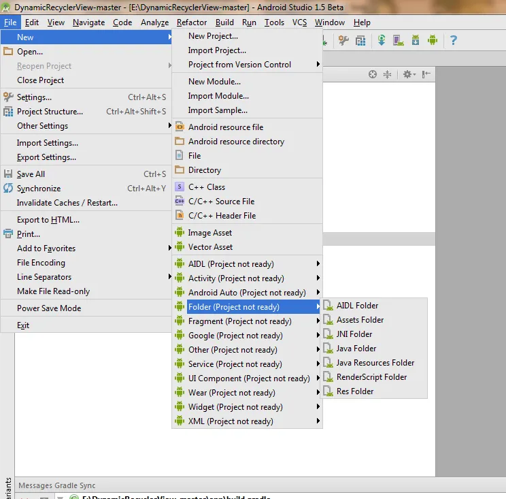Expand Other Settings submenu
Viewport: 506px width, 499px height.
tap(86, 126)
